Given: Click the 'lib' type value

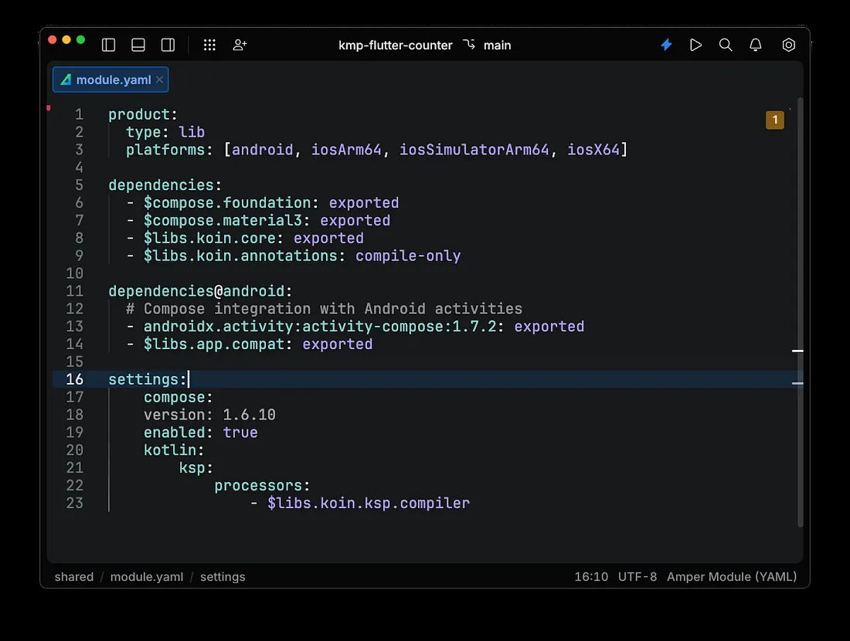Looking at the screenshot, I should (x=192, y=132).
